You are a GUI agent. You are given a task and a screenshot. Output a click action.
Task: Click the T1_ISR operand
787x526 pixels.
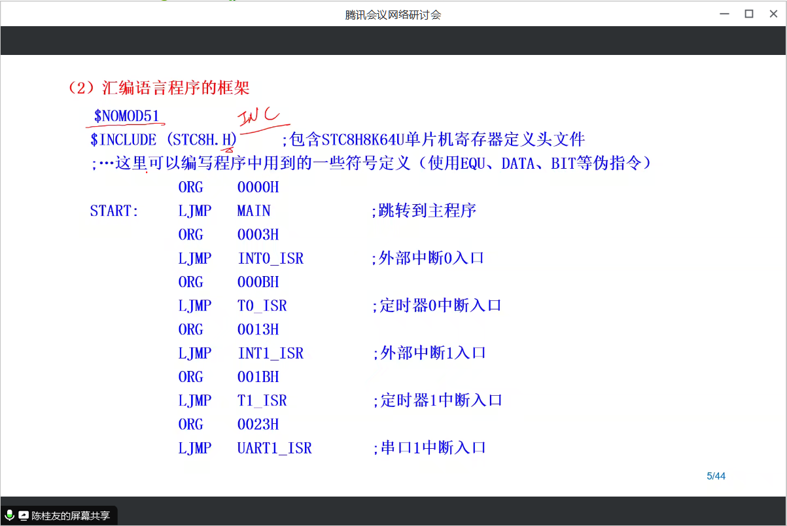pos(262,400)
